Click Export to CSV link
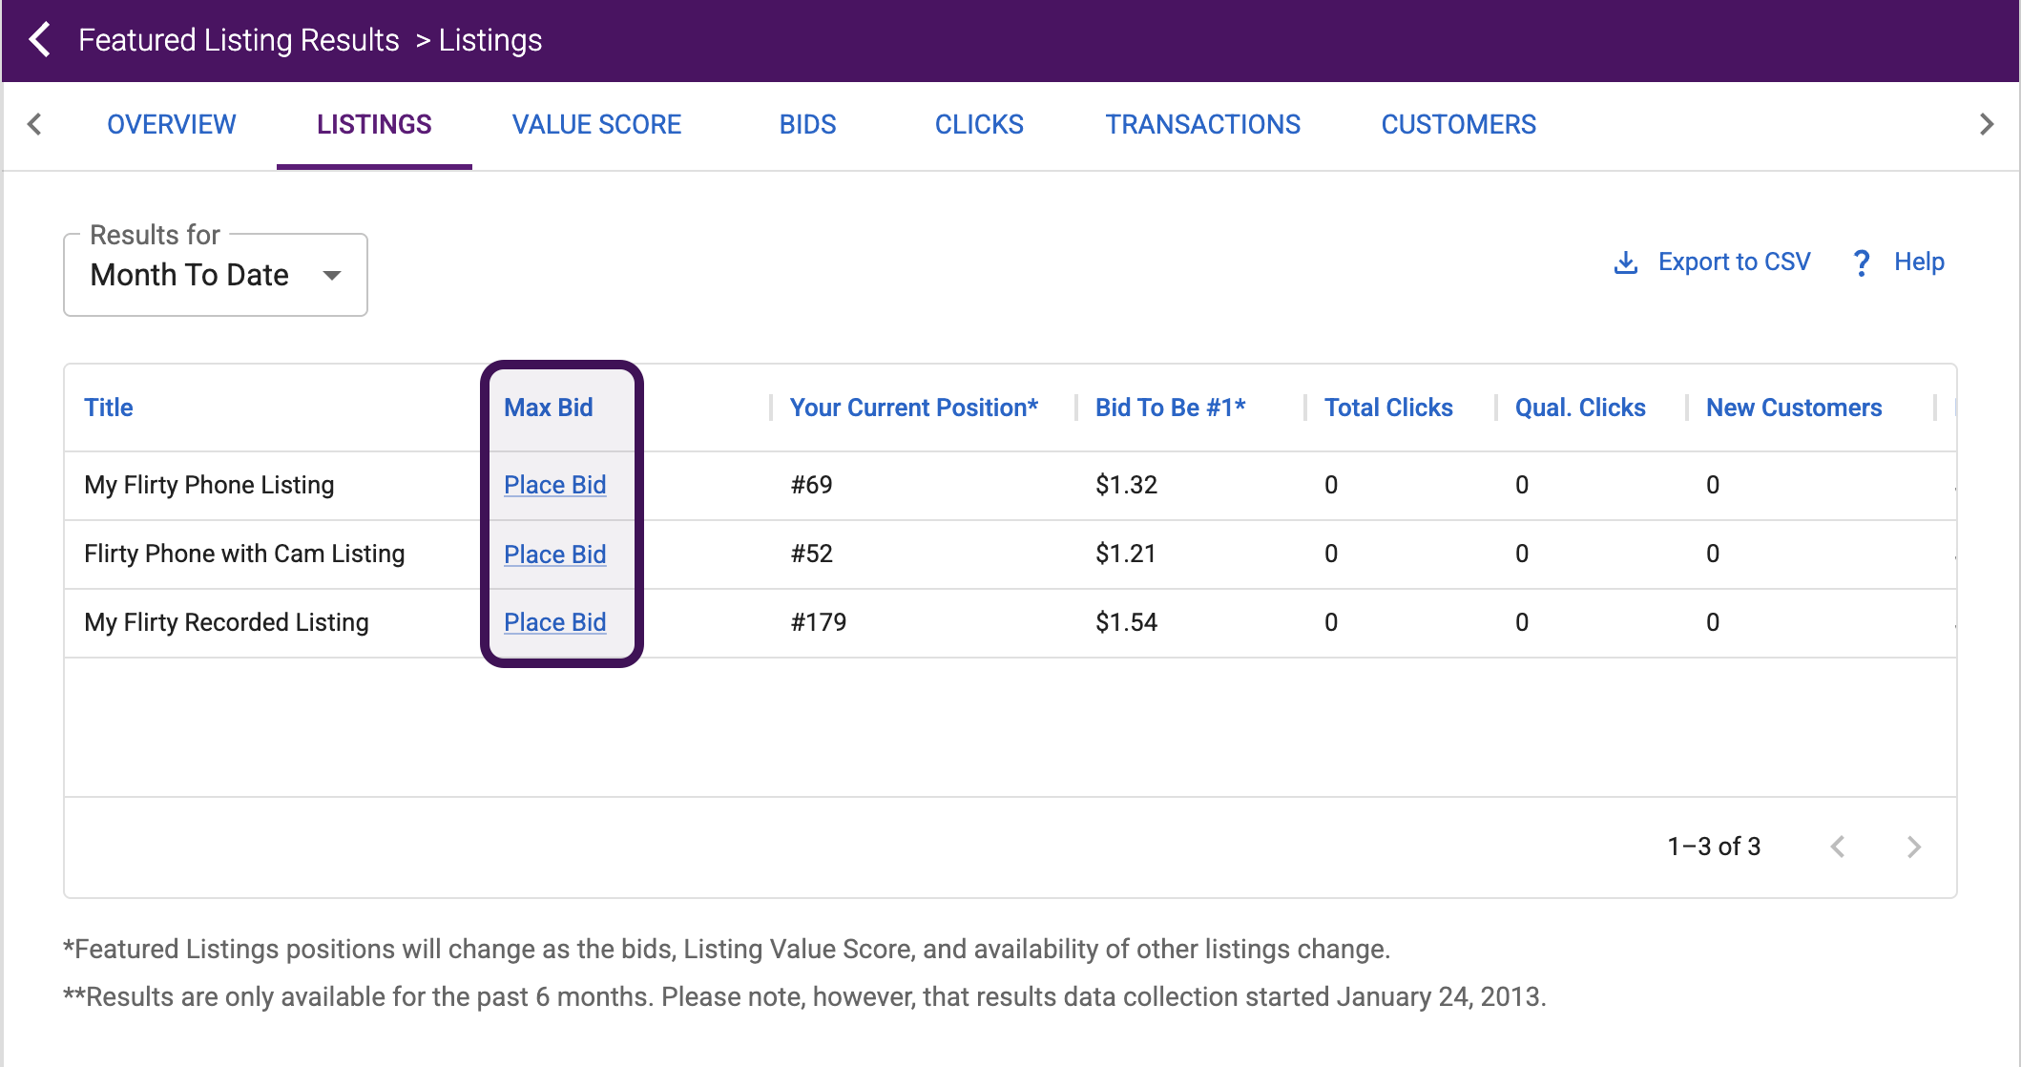The height and width of the screenshot is (1067, 2021). [x=1734, y=262]
